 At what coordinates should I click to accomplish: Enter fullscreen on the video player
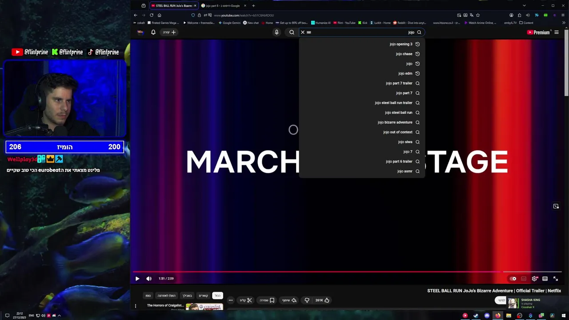pyautogui.click(x=556, y=279)
